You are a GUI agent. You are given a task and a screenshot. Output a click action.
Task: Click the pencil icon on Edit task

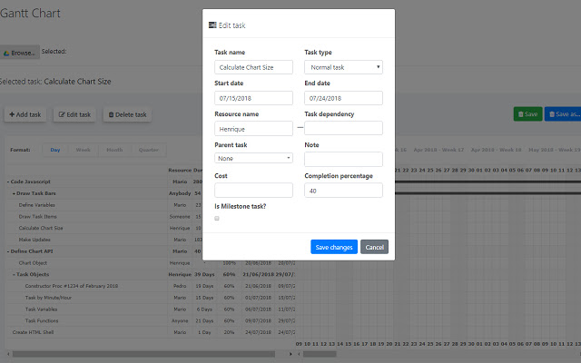[x=62, y=114]
